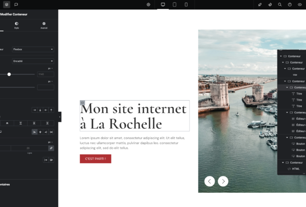Viewport: 306px width, 207px height.
Task: Open the notes comment bubble icon
Action: (16, 4)
